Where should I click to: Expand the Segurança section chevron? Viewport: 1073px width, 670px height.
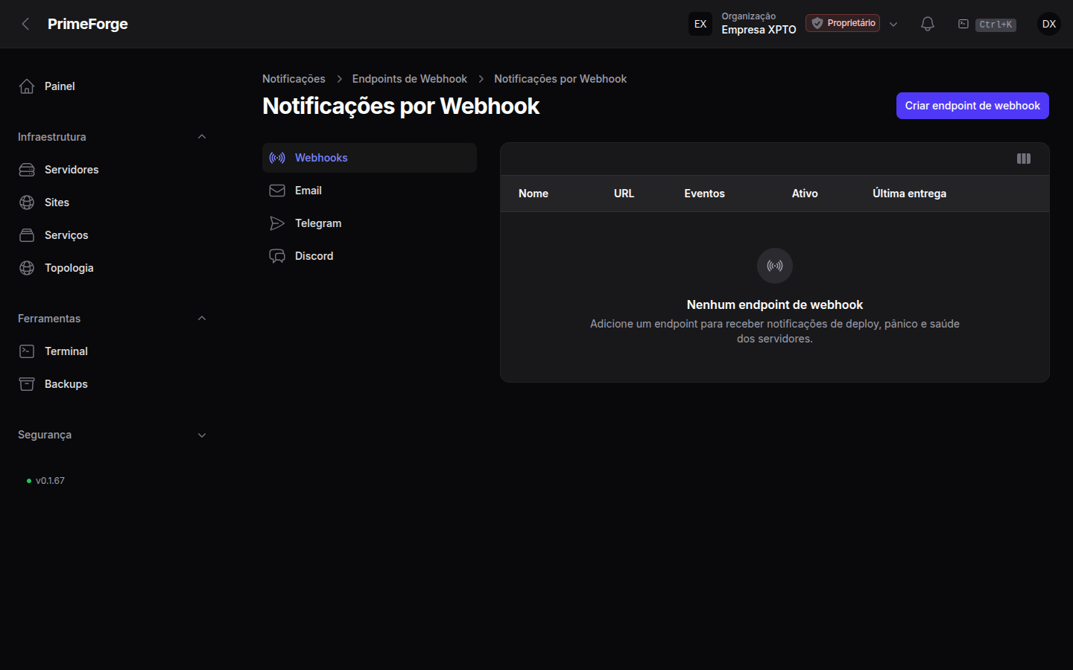(x=202, y=435)
